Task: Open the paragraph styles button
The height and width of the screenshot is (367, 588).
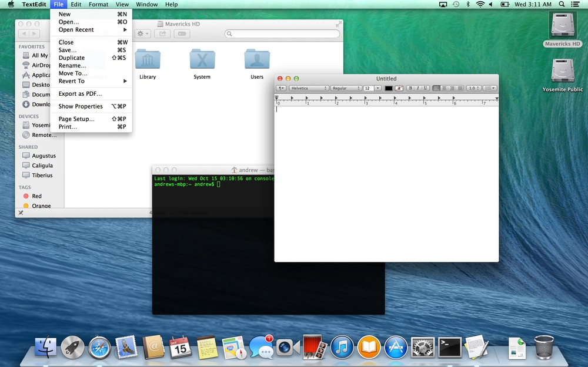Action: pyautogui.click(x=281, y=88)
